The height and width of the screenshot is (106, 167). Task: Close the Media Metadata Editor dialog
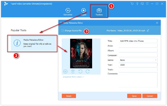[x=157, y=23]
